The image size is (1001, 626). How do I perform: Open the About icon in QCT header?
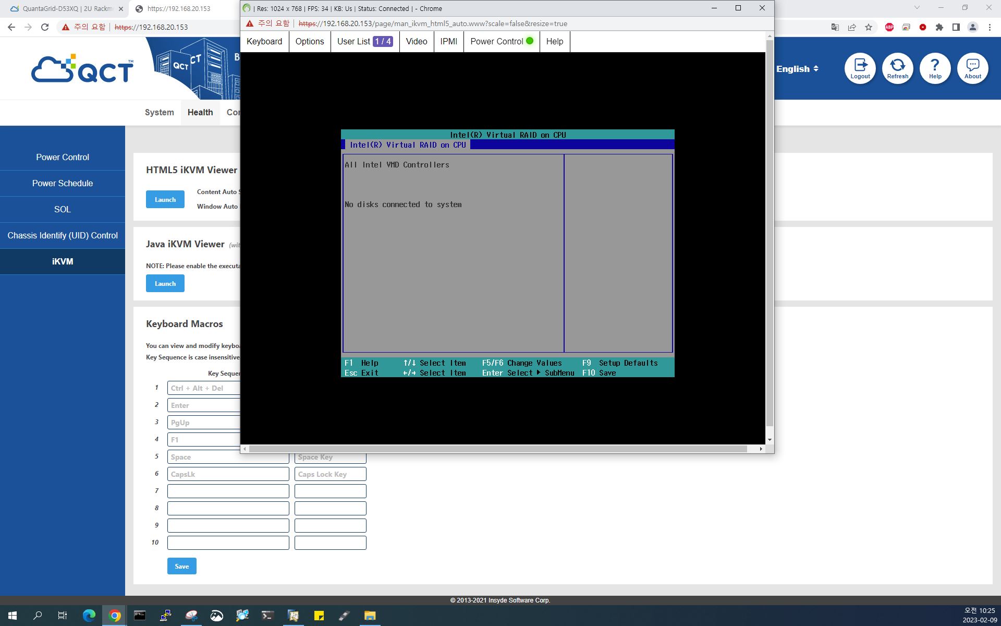pos(972,68)
